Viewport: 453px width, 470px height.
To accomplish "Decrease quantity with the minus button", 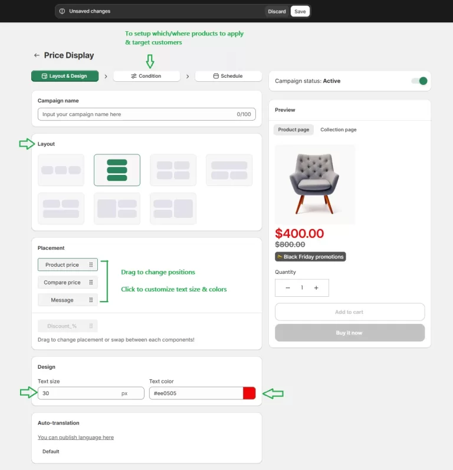I will coord(288,288).
